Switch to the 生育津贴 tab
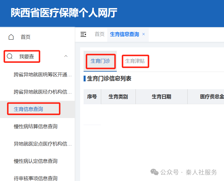Viewport: 224px width, 181px height. coord(135,61)
